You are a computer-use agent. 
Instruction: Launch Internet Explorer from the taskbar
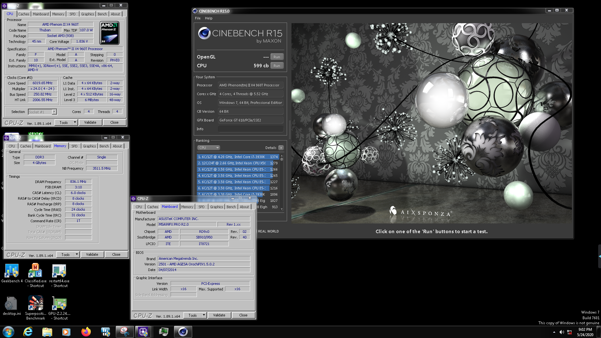point(28,332)
